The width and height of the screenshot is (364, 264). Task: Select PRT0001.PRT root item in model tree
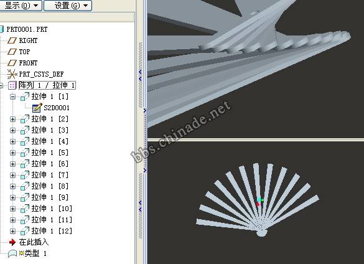(x=27, y=29)
